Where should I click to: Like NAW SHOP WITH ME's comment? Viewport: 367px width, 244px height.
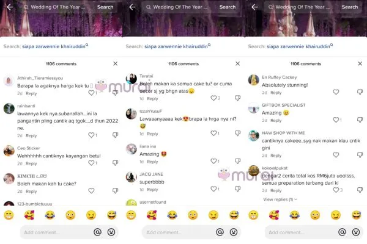point(336,155)
